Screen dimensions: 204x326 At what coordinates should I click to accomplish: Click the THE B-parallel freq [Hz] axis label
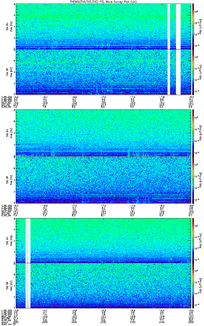coord(11,286)
